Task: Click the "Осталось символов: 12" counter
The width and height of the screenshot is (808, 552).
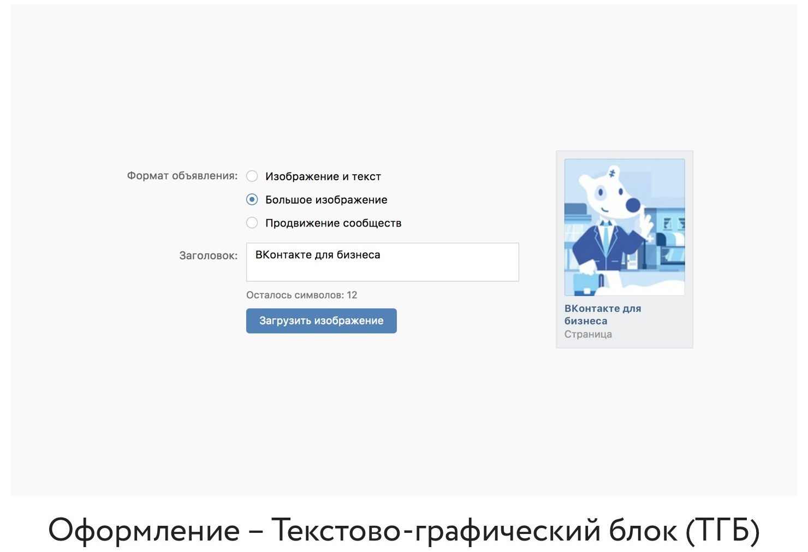Action: pos(301,295)
